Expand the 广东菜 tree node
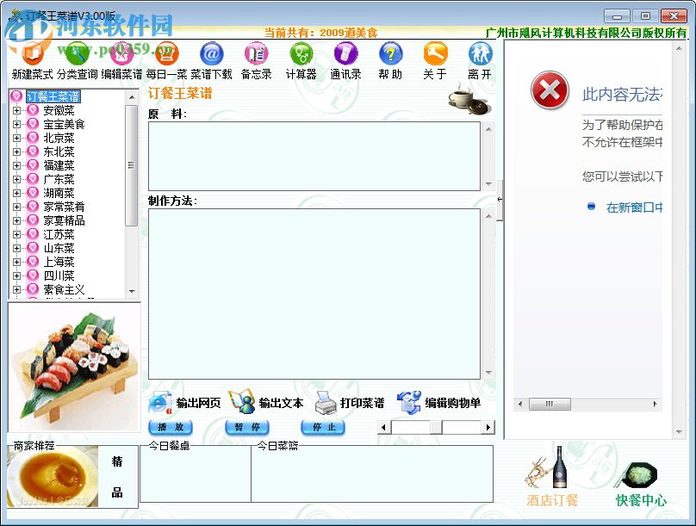Image resolution: width=696 pixels, height=526 pixels. click(17, 179)
